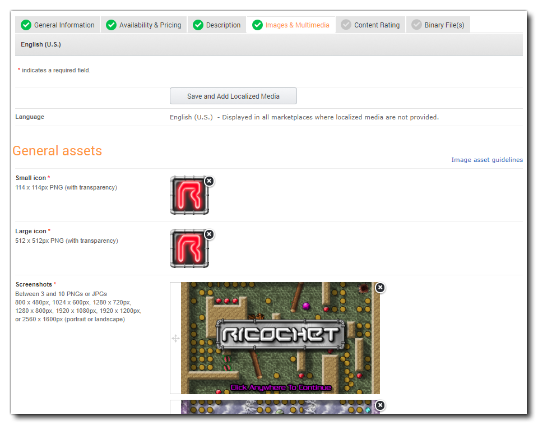Remove the small icon image
Screen dimensions: 538x425
pos(209,181)
